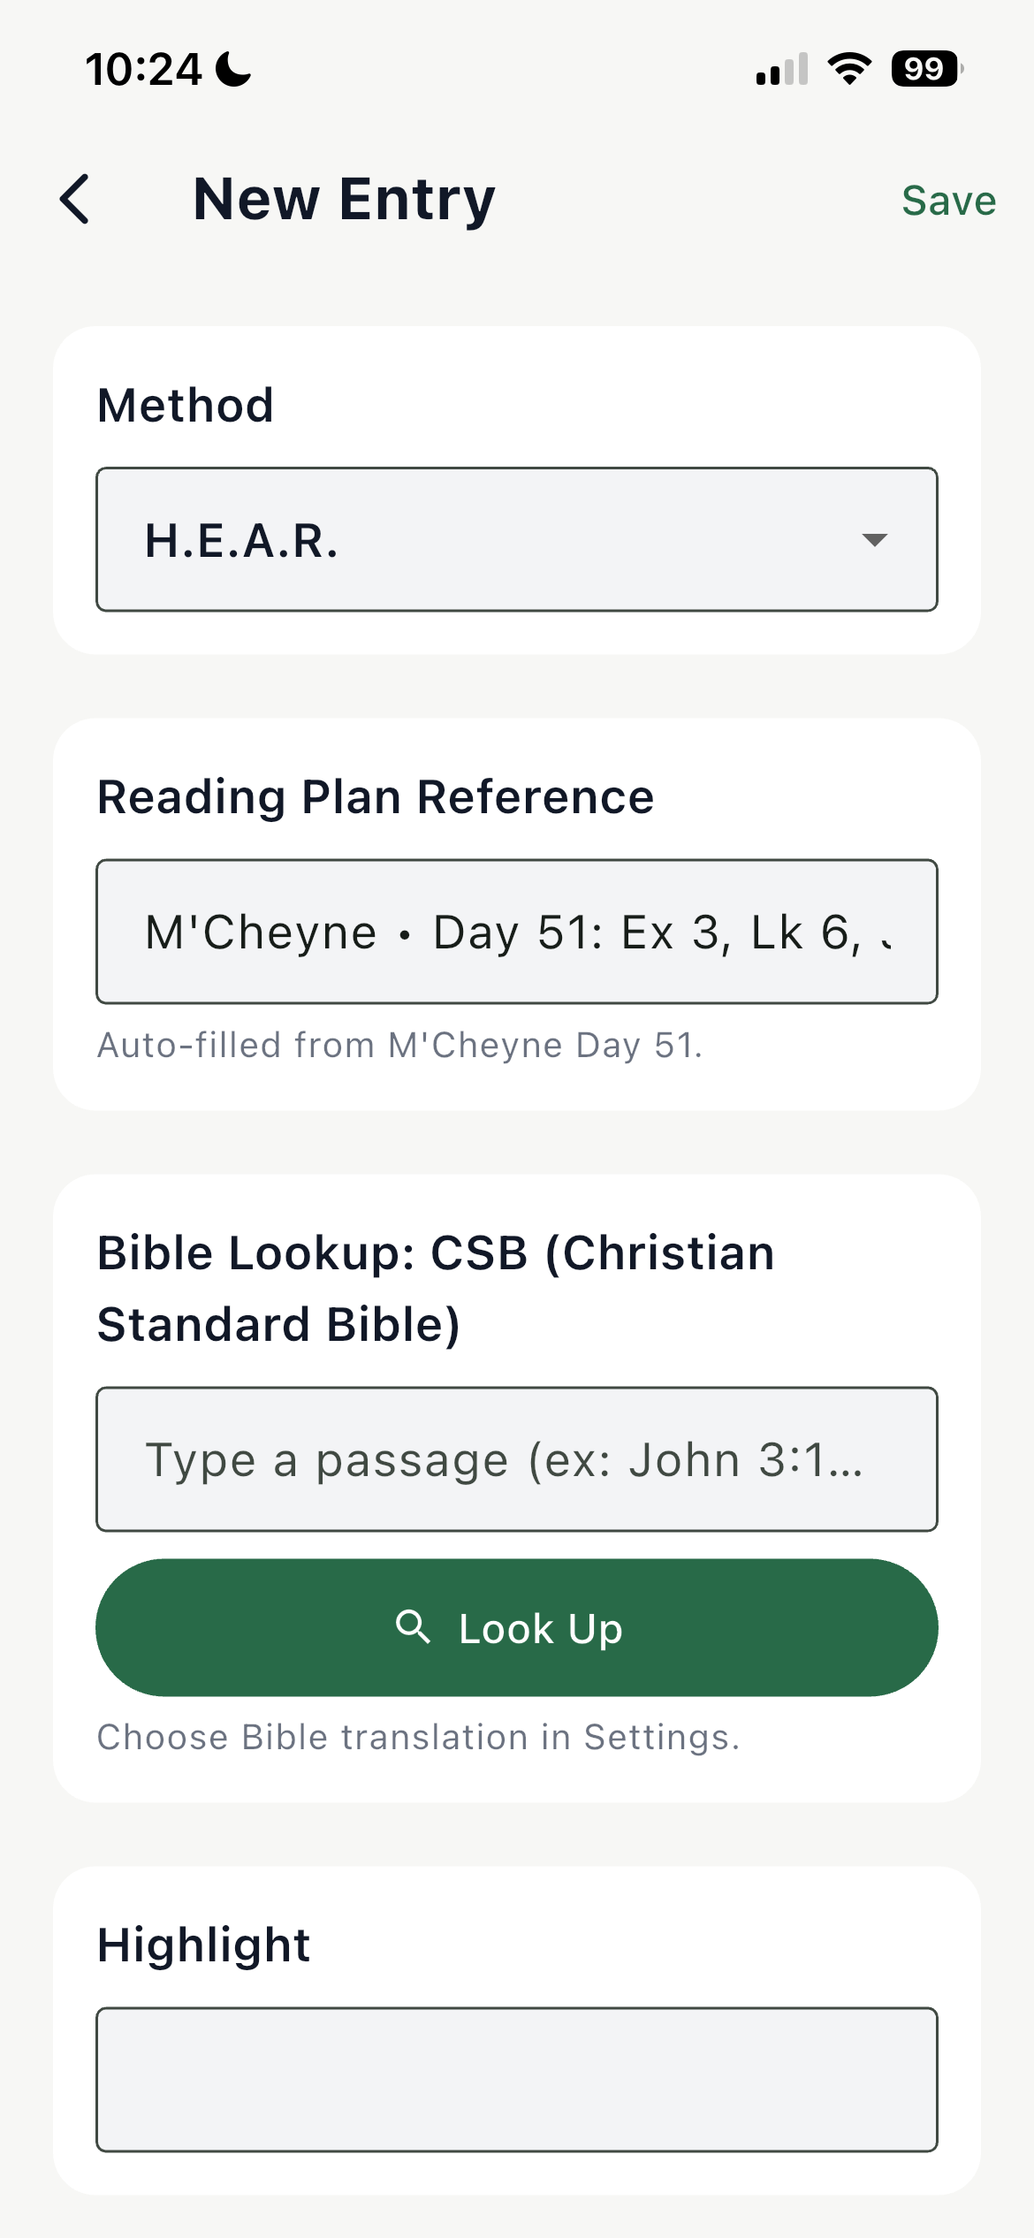Viewport: 1034px width, 2238px height.
Task: Tap the Bible Lookup CSB heading
Action: (436, 1288)
